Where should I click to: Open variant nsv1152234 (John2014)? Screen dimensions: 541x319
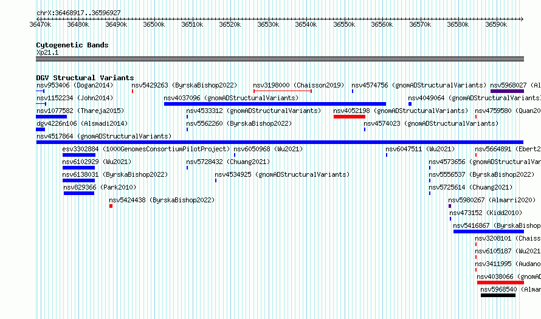75,98
